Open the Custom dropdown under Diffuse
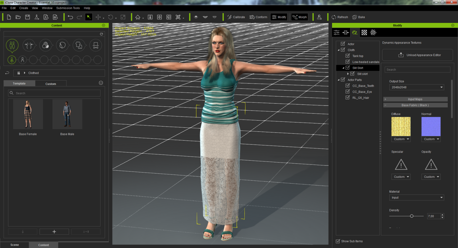 pyautogui.click(x=401, y=139)
